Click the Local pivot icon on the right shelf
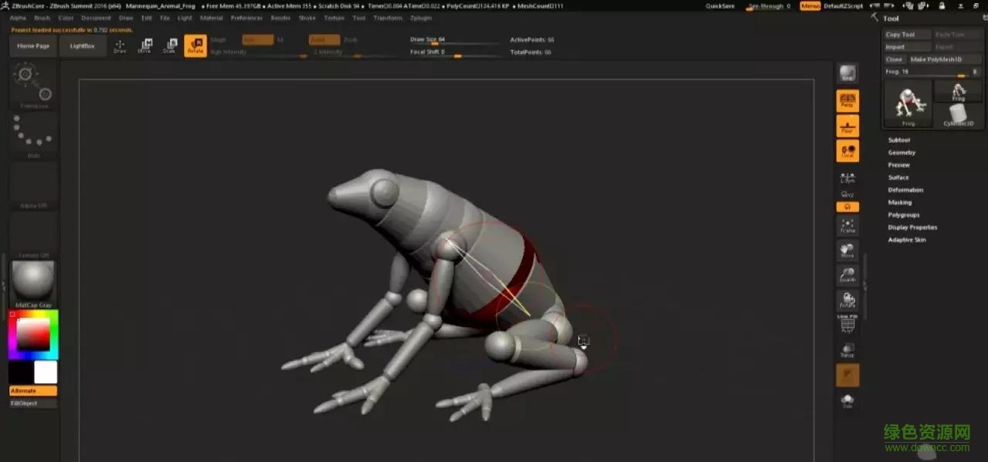 (847, 151)
